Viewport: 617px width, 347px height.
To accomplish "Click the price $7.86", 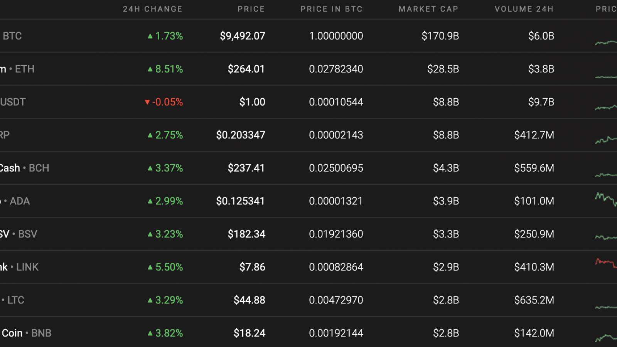I will (x=252, y=267).
